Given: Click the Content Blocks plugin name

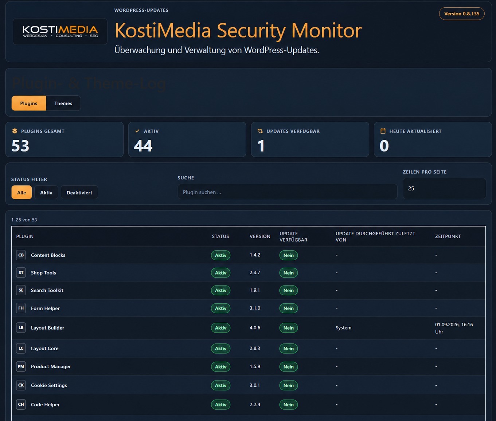Looking at the screenshot, I should 48,255.
